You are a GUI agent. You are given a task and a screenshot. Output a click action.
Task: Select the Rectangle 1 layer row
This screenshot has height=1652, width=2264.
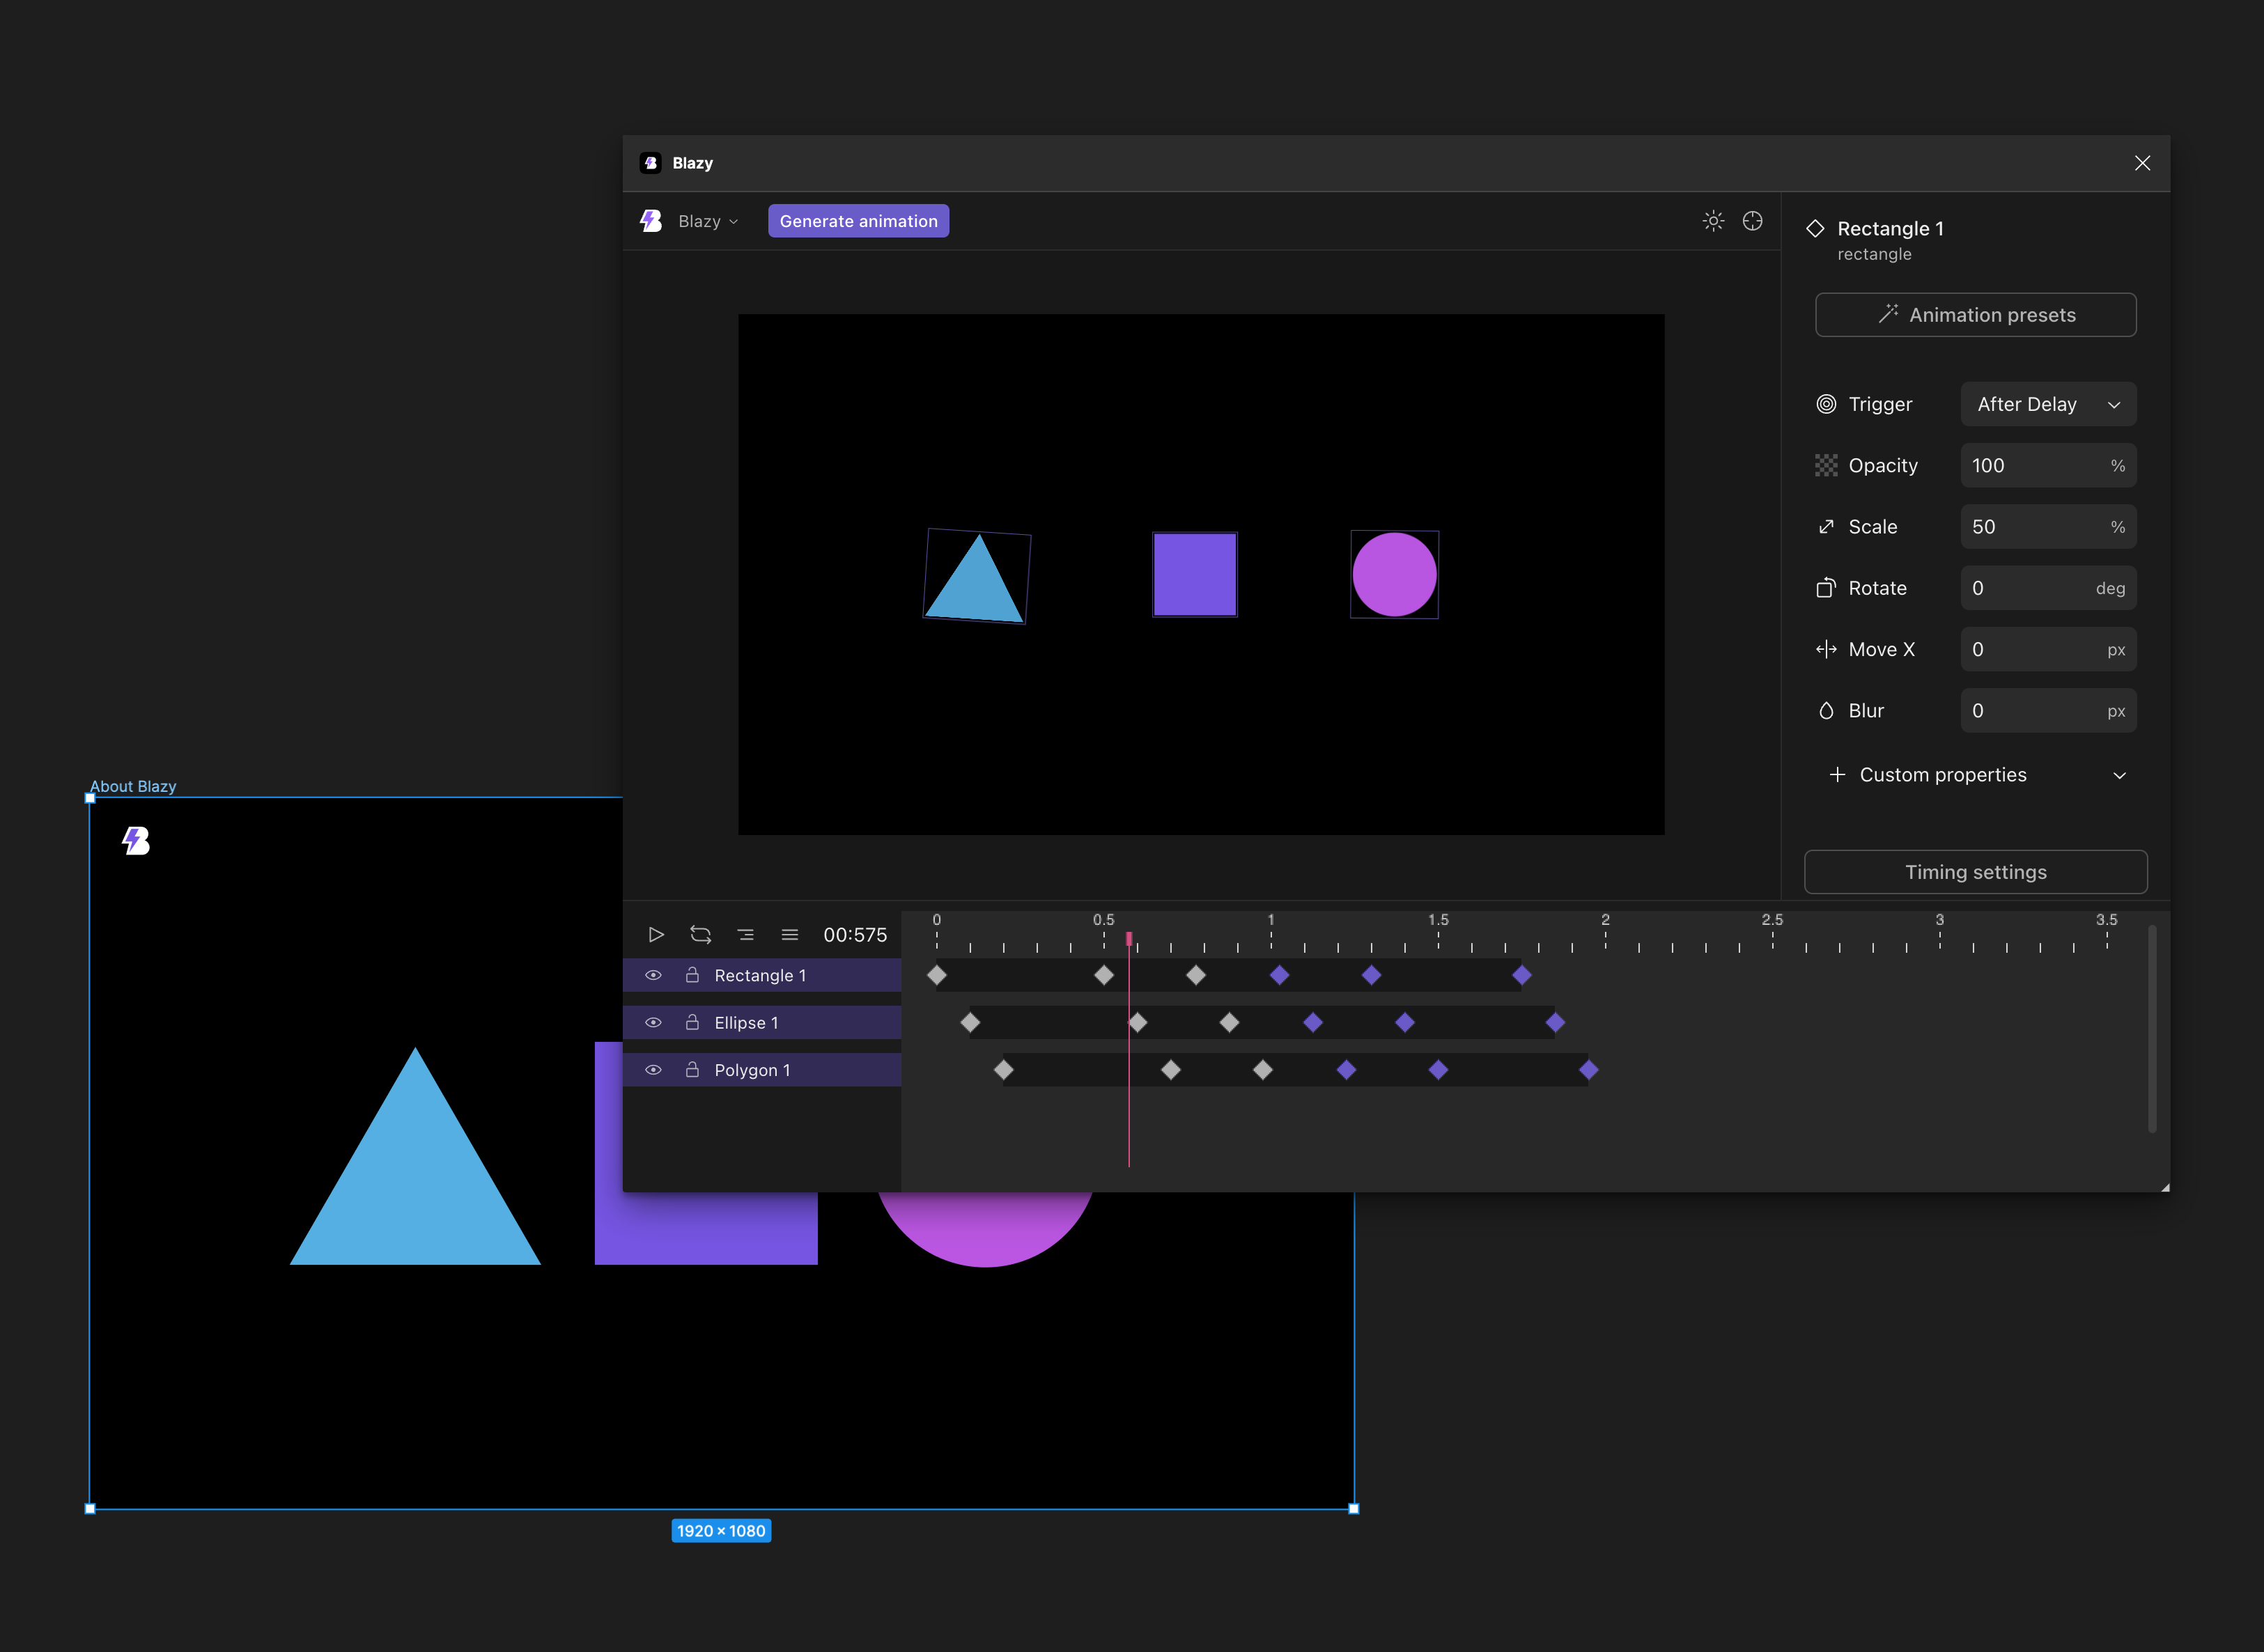click(x=762, y=975)
